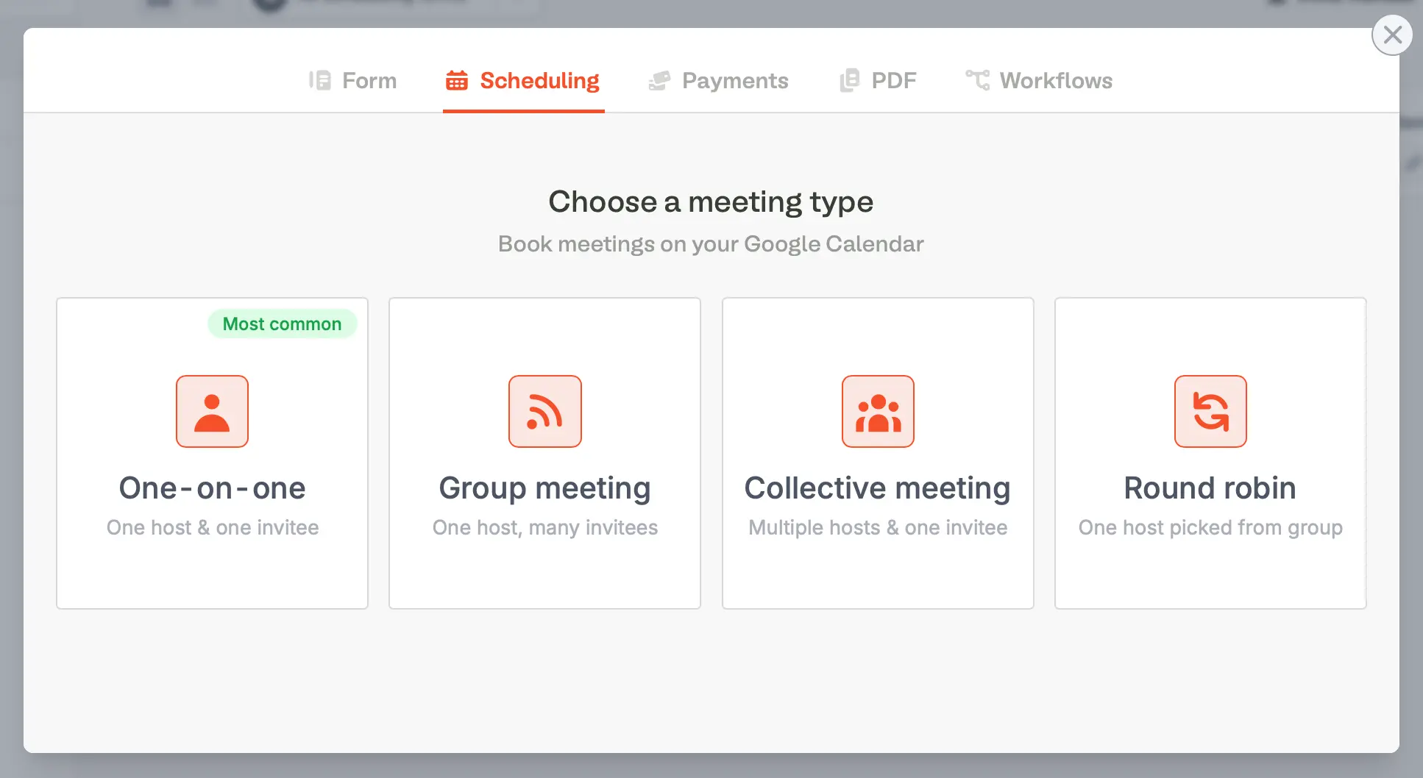This screenshot has height=778, width=1423.
Task: Click the Scheduling tab label
Action: (539, 81)
